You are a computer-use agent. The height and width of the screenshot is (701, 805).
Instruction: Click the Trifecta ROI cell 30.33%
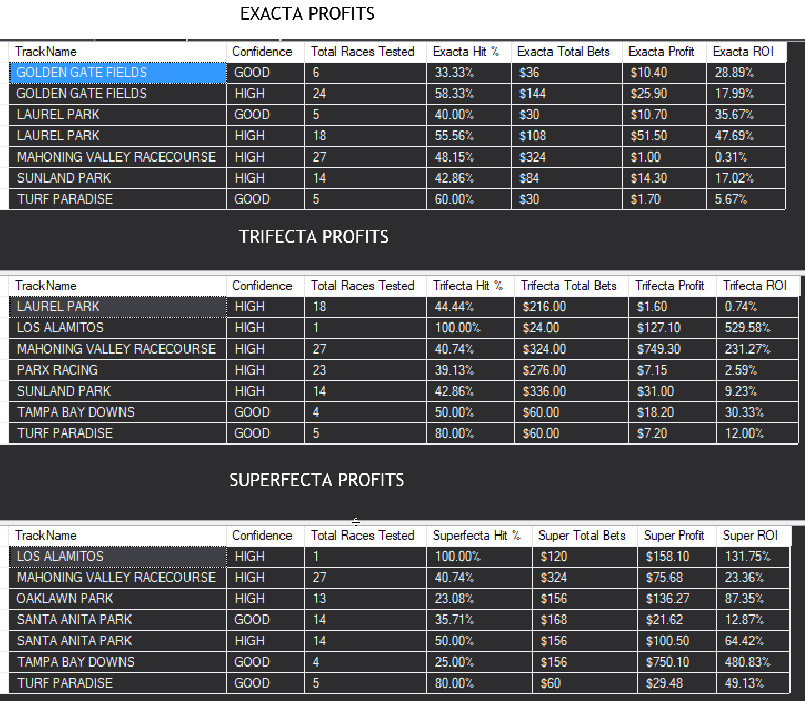click(757, 412)
